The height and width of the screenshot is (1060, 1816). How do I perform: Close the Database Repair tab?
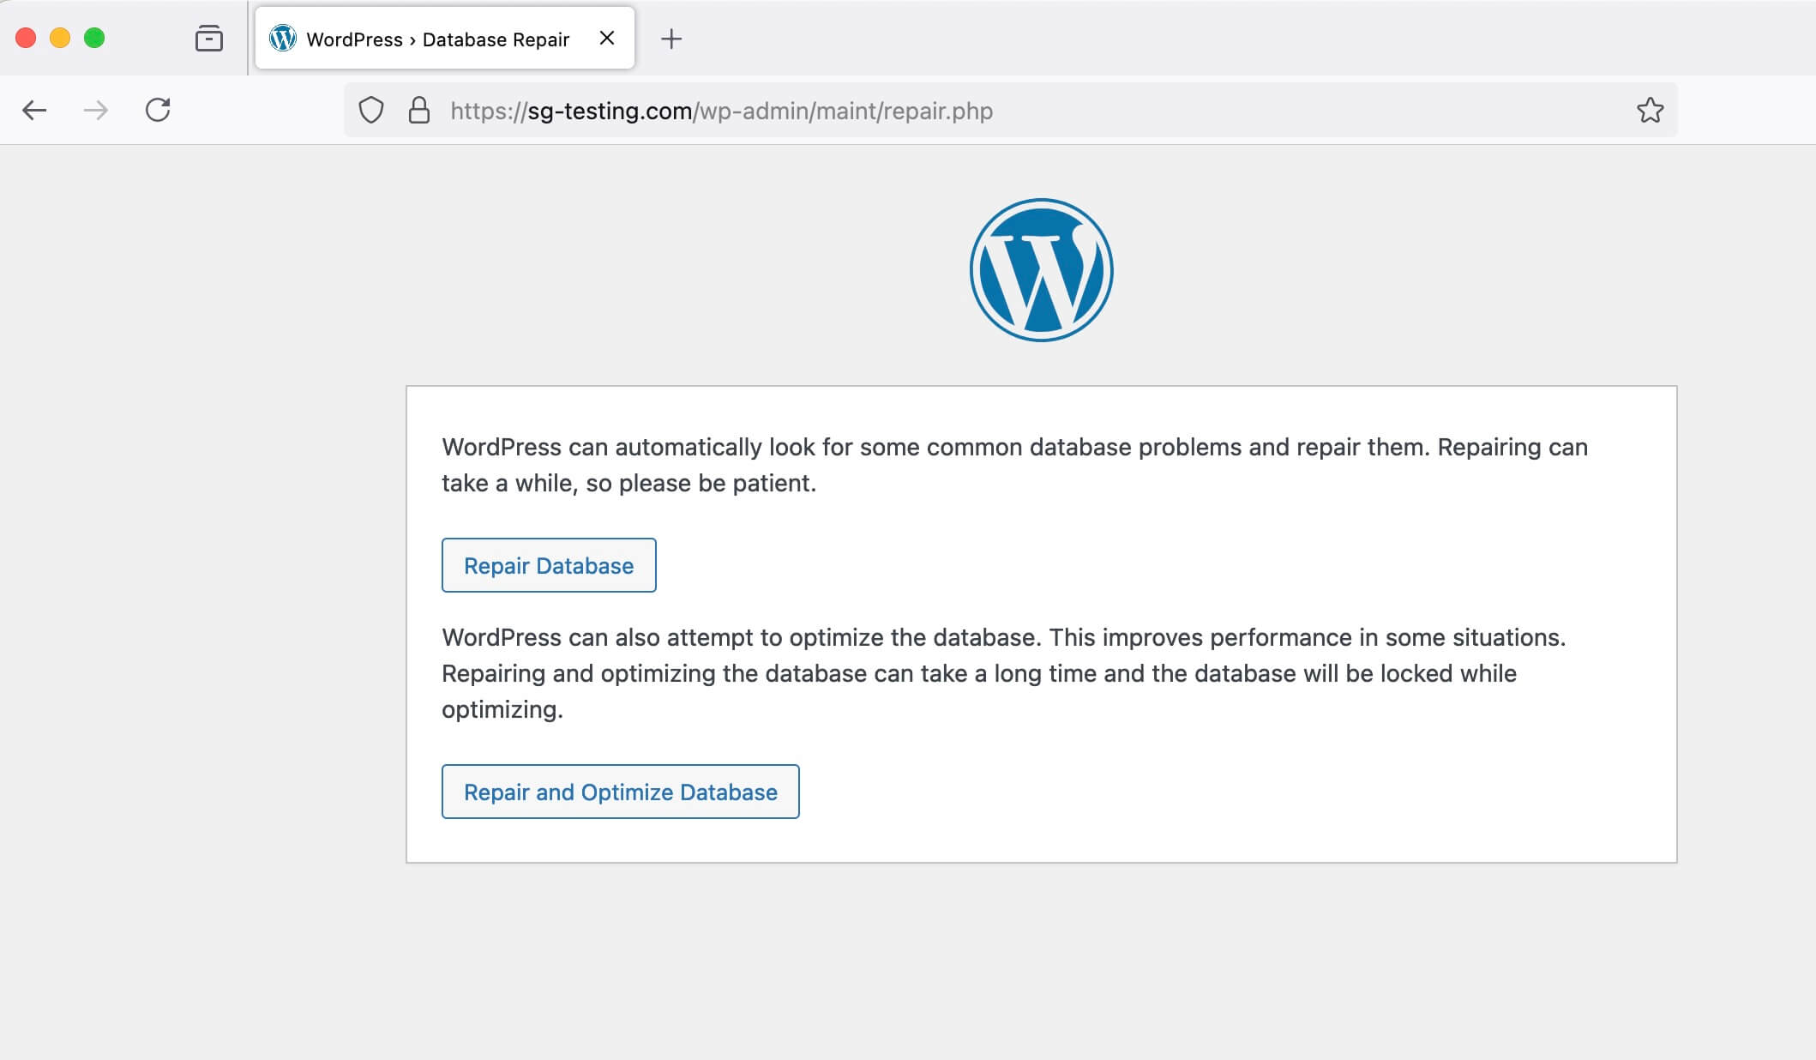coord(607,38)
